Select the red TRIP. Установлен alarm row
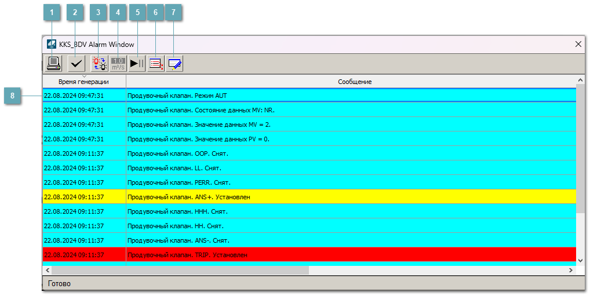Screen dimensions: 590x296 tap(309, 255)
